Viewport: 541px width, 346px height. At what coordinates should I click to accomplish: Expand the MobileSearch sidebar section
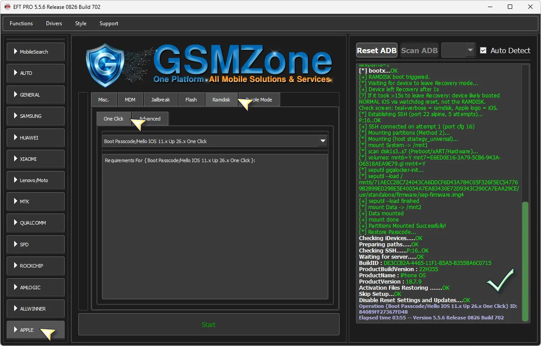tap(35, 52)
